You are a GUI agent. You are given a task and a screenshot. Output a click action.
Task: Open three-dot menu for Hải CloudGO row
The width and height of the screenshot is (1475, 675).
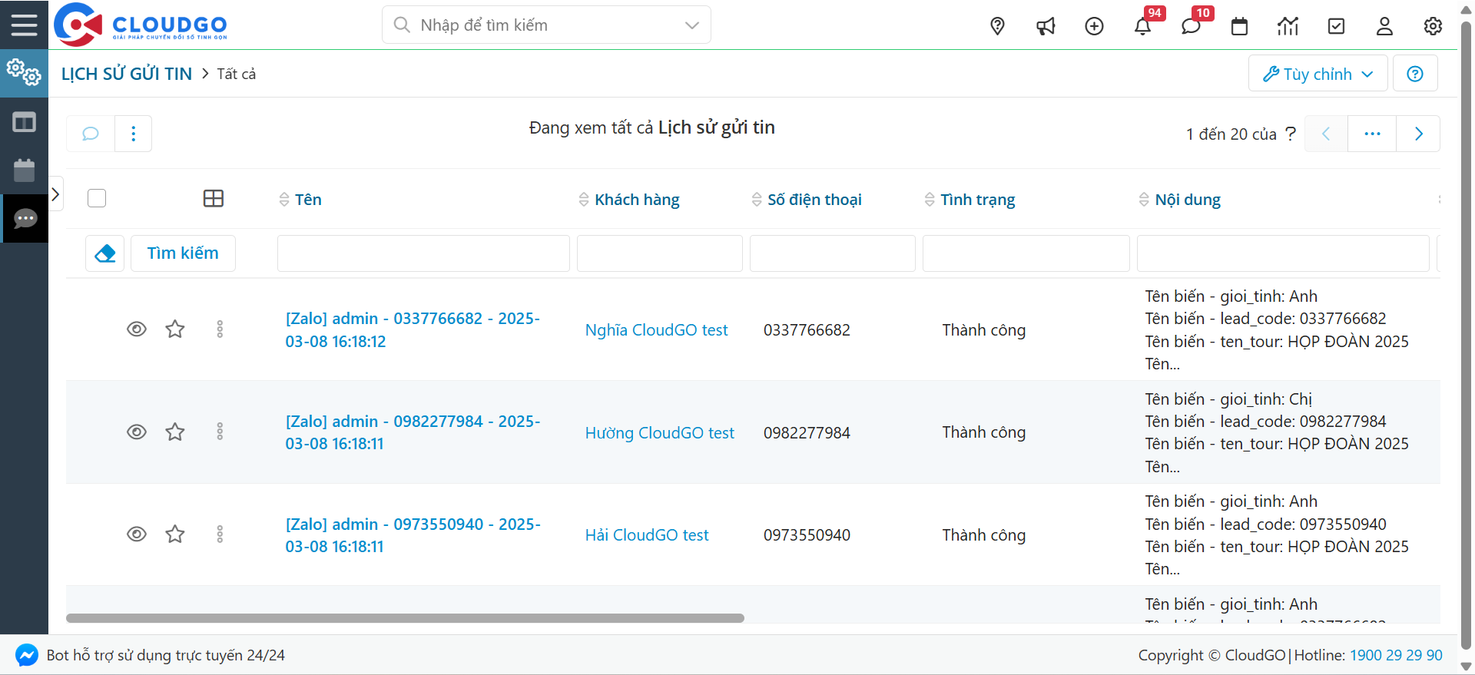220,534
